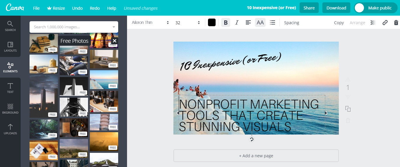Open the Uploads panel
The image size is (400, 167).
10,129
